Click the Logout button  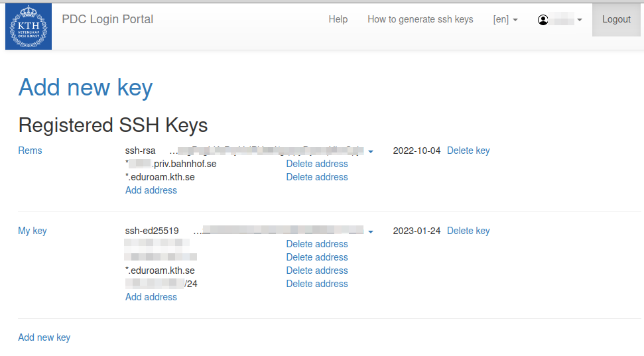pos(616,19)
